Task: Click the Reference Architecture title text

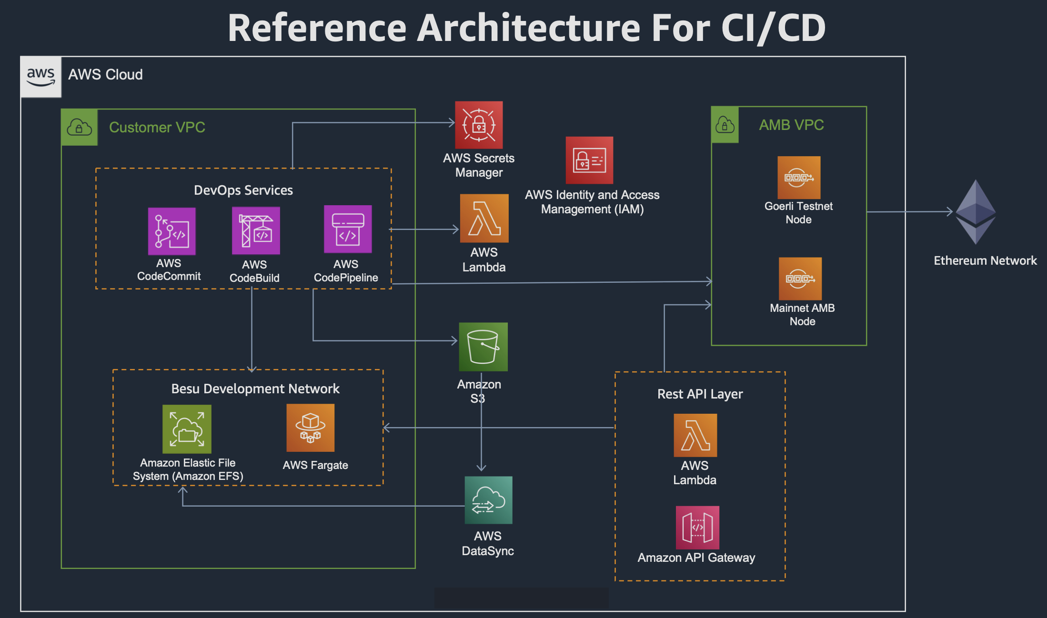Action: [526, 28]
